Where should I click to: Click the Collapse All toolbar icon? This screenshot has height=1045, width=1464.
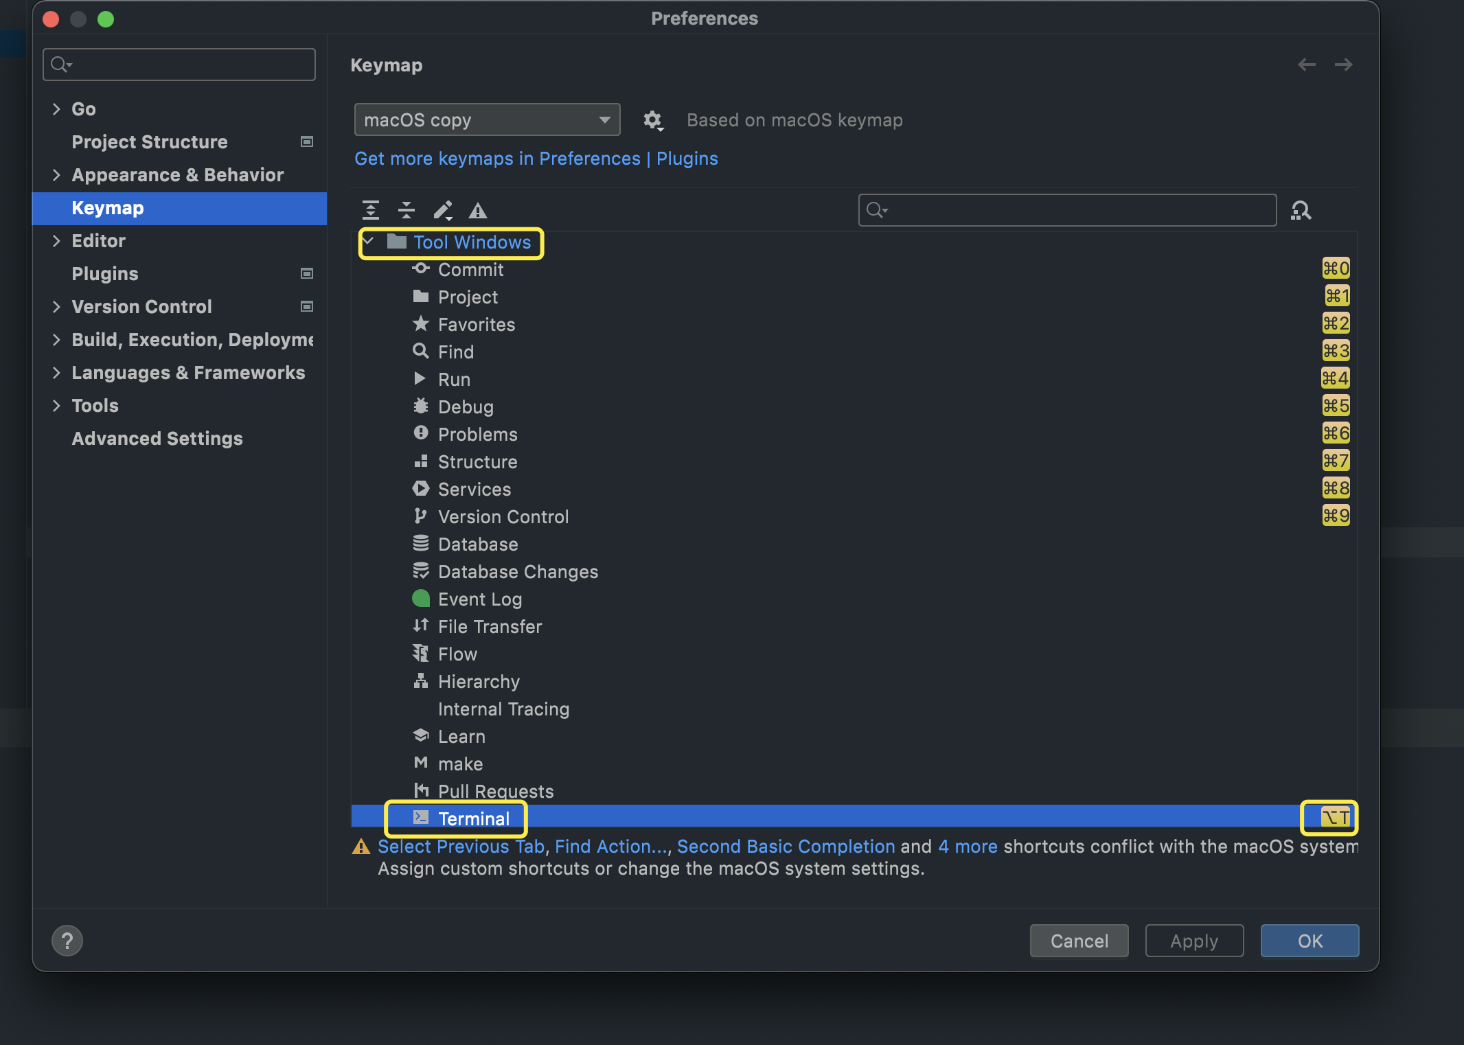[x=407, y=210]
